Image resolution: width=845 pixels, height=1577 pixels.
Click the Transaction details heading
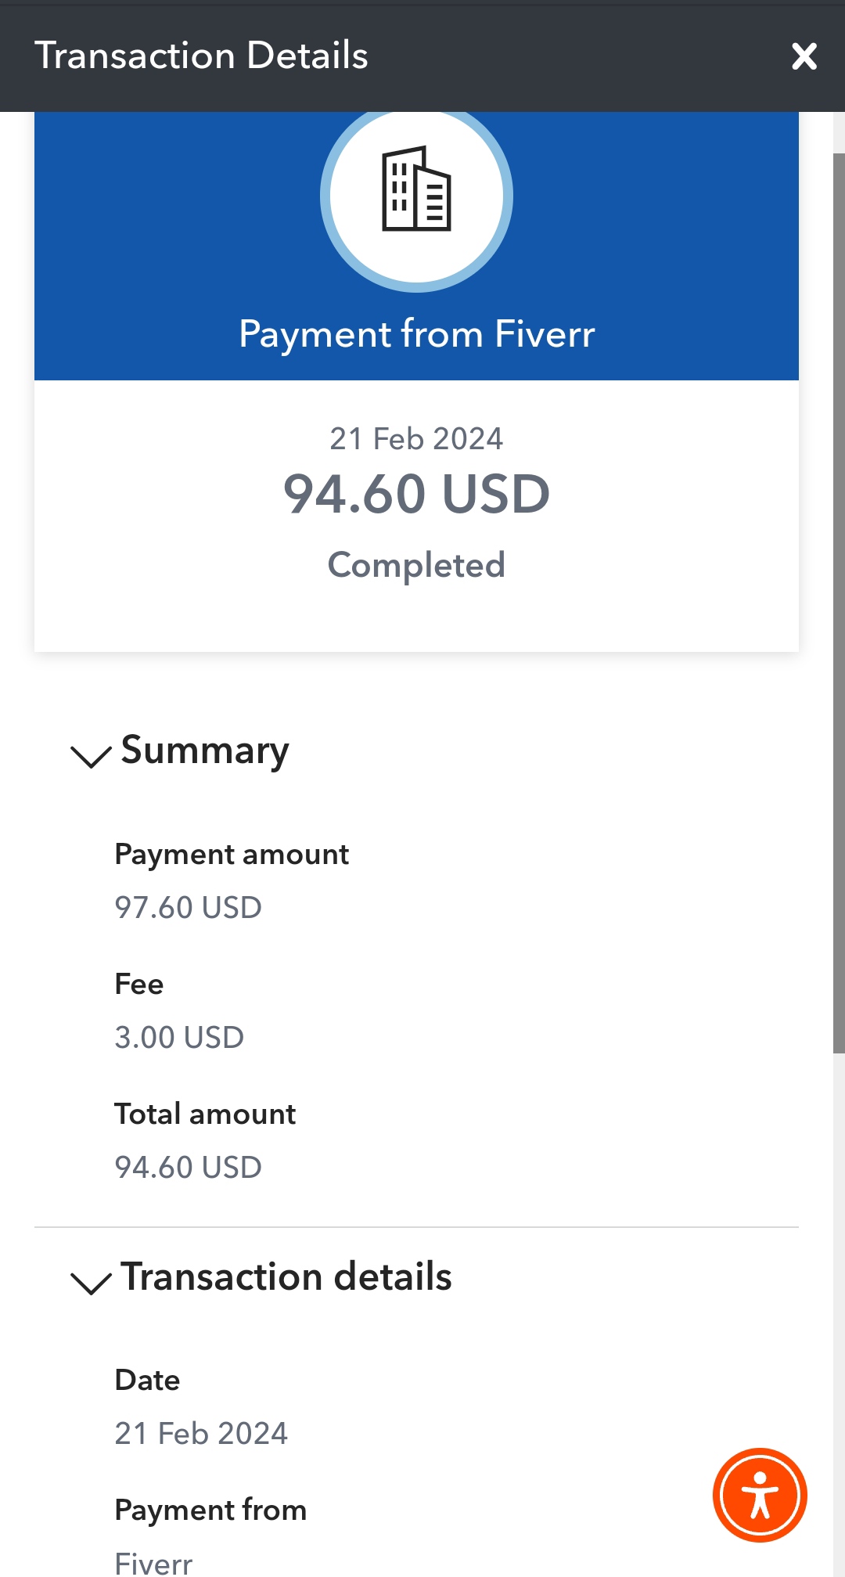tap(286, 1277)
